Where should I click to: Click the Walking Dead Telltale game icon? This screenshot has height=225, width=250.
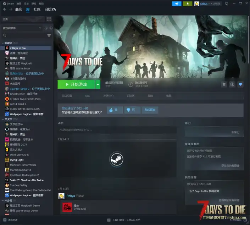pyautogui.click(x=7, y=190)
